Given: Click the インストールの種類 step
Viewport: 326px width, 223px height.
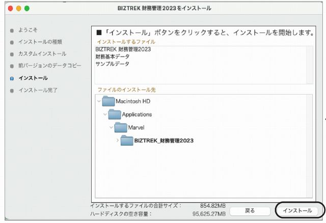Looking at the screenshot, I should pos(40,42).
